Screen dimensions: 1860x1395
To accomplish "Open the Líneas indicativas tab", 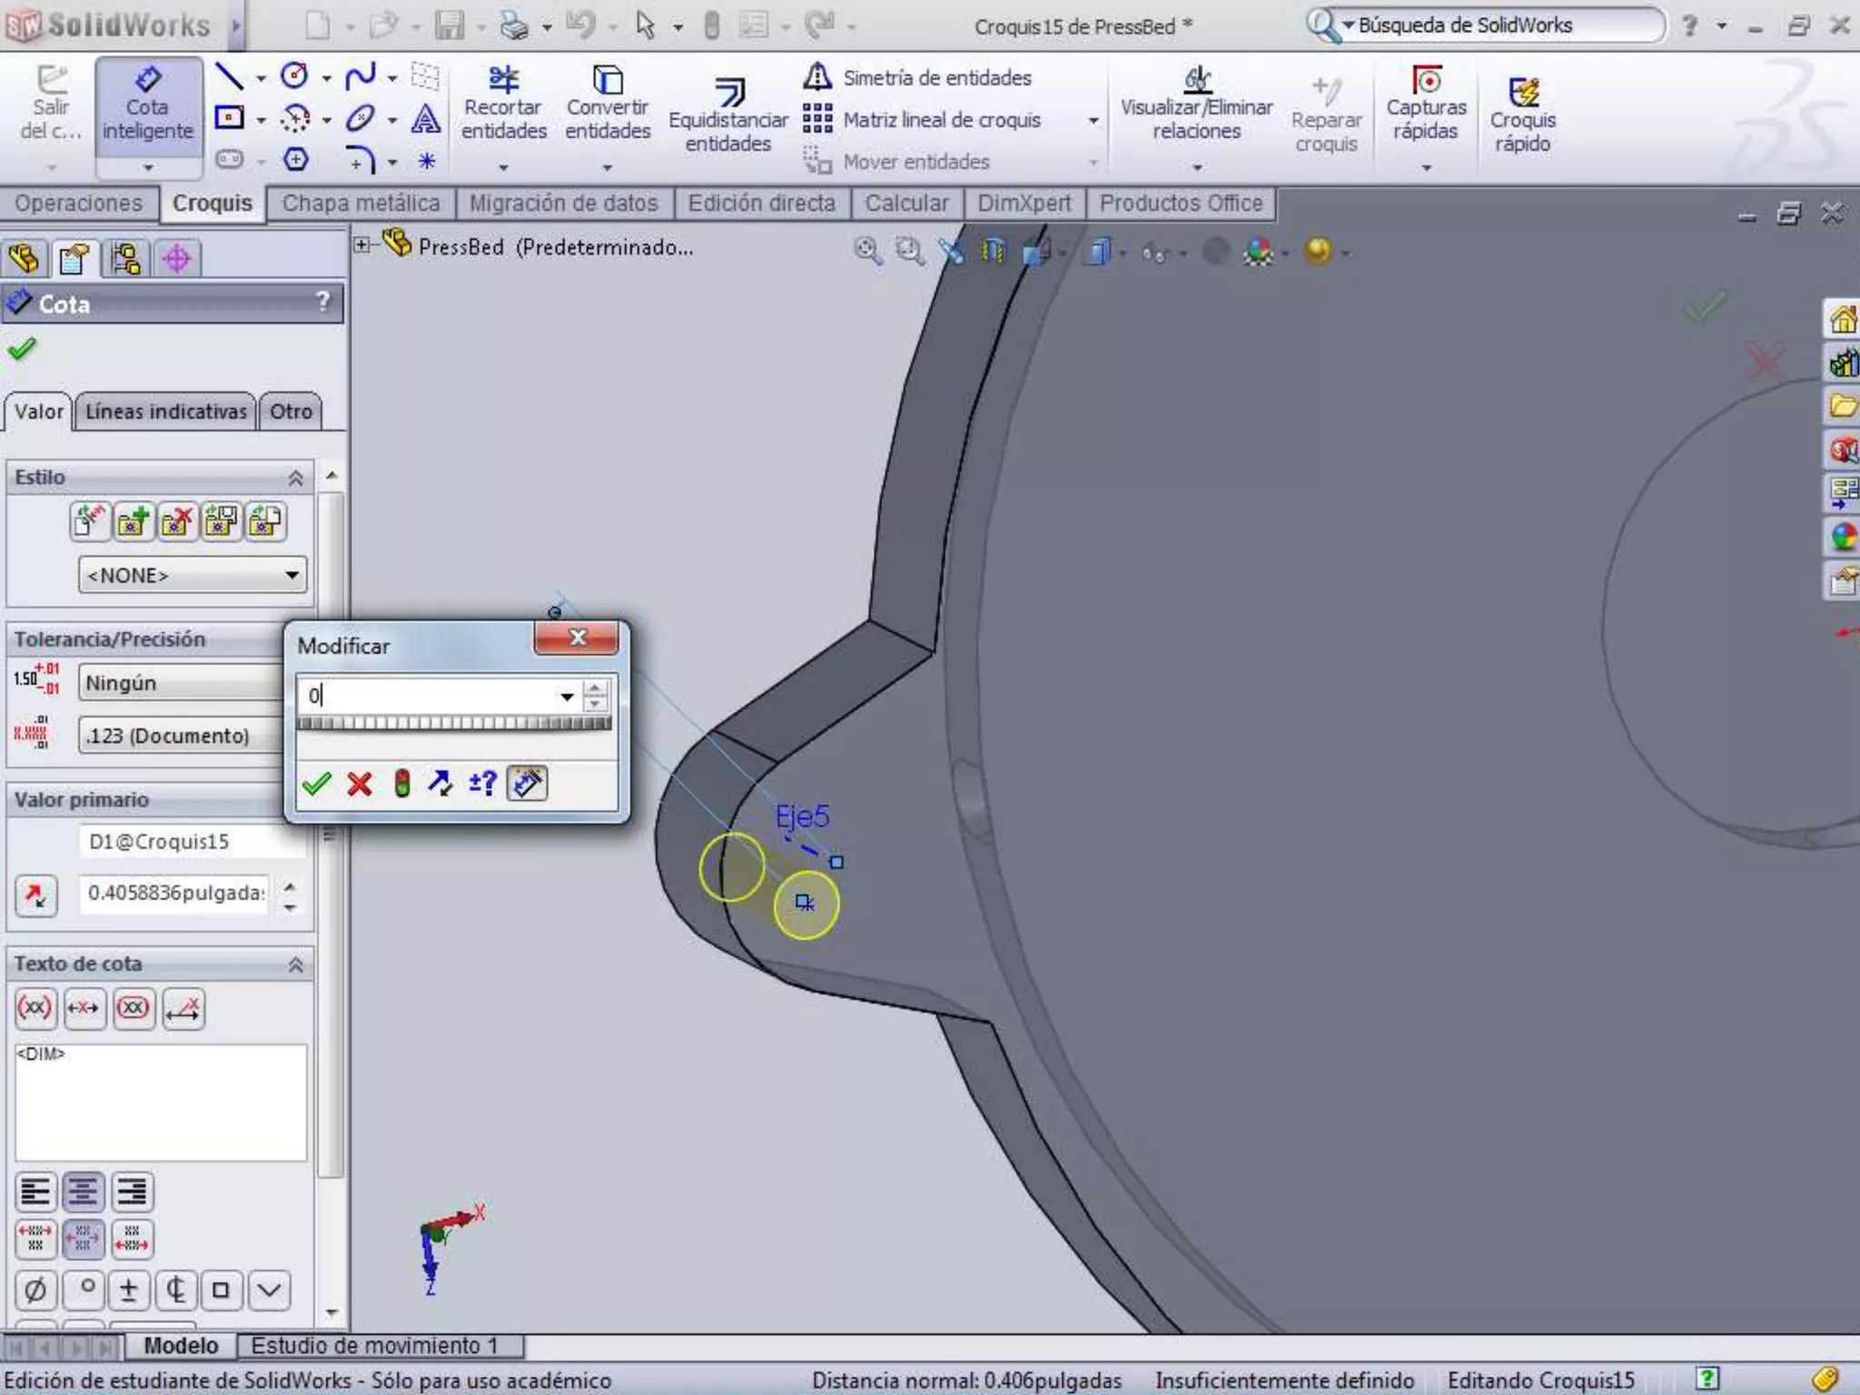I will [x=165, y=411].
